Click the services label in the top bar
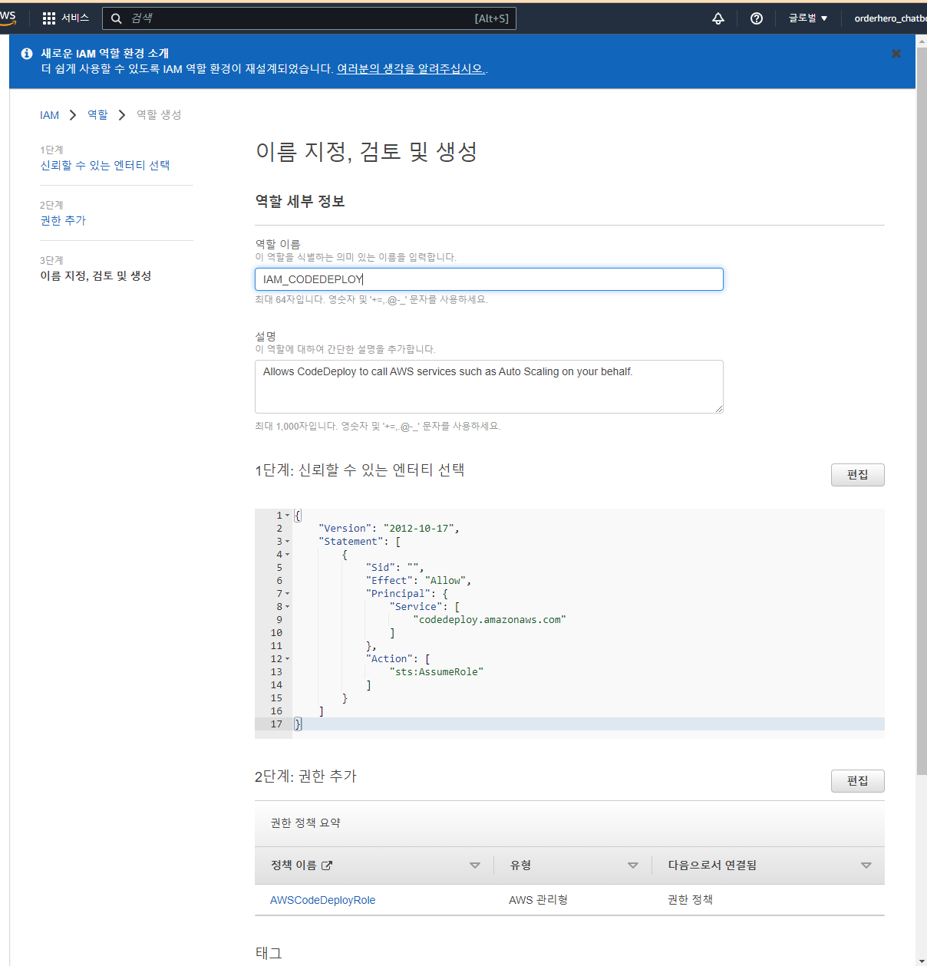 coord(75,18)
